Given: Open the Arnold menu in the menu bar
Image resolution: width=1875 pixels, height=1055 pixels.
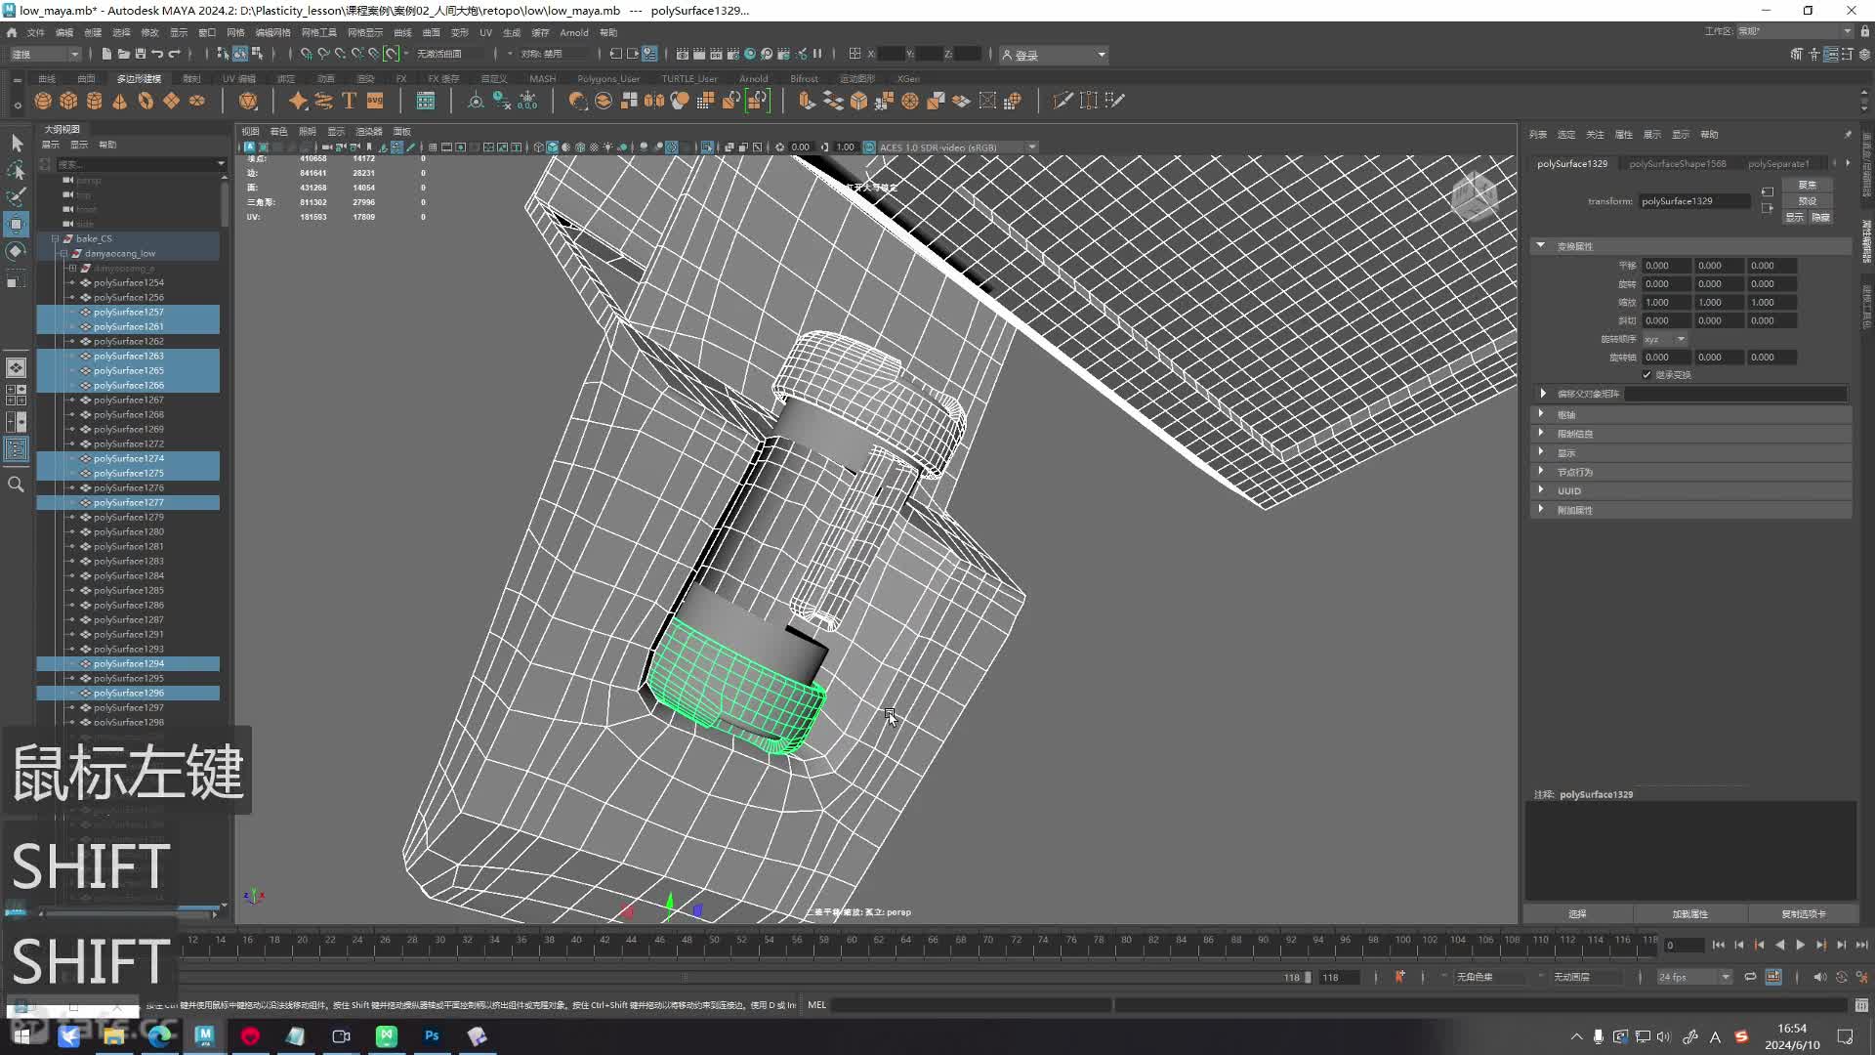Looking at the screenshot, I should click(x=574, y=32).
